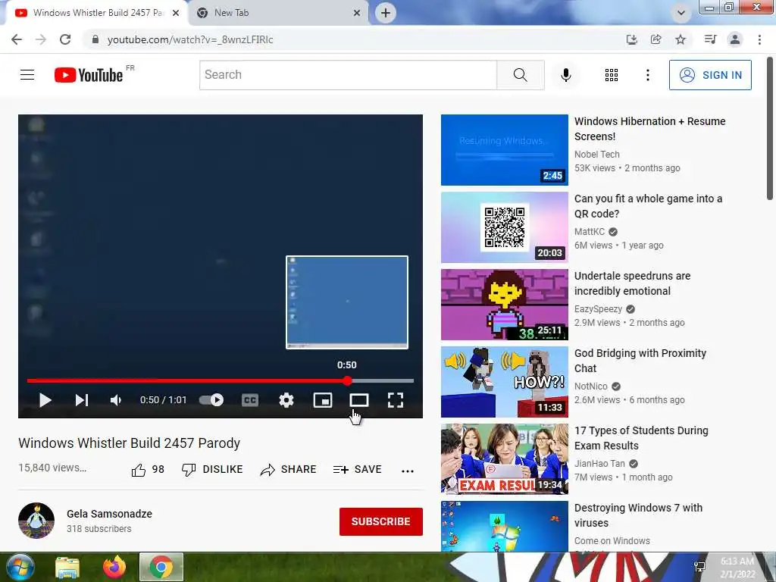Focus the YouTube Search field

click(348, 75)
